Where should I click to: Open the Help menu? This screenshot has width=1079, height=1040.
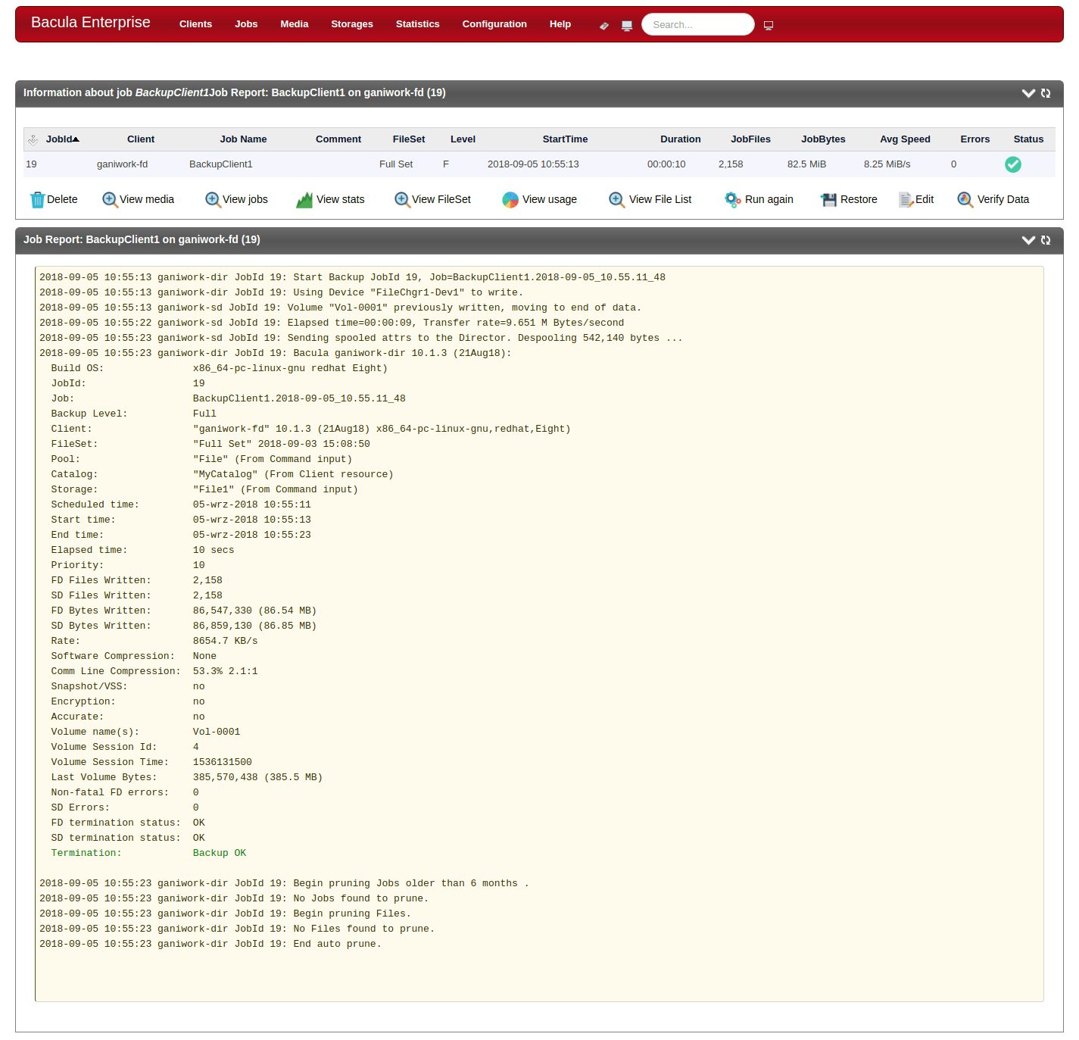pyautogui.click(x=560, y=24)
